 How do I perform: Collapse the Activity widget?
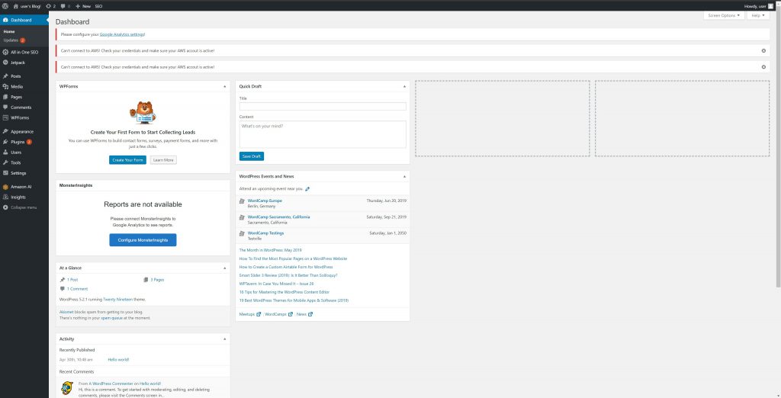(225, 339)
